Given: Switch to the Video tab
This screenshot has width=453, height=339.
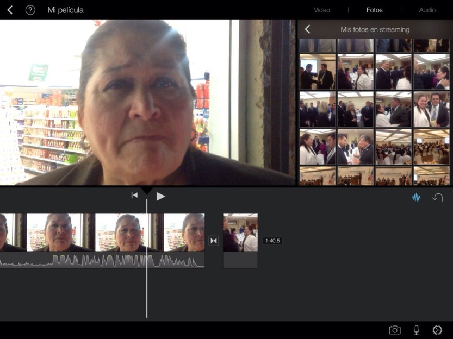Looking at the screenshot, I should [322, 10].
